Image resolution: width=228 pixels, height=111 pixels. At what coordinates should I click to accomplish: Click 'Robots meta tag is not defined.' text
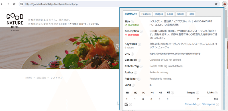166,66
